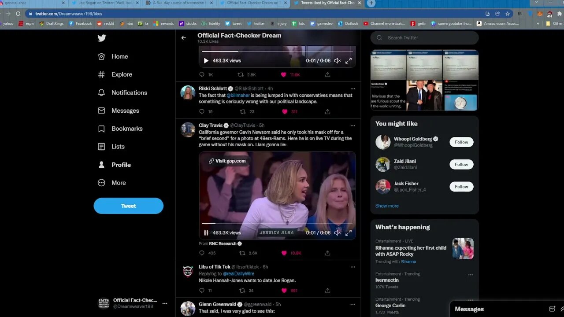This screenshot has height=317, width=564.
Task: Open more options on Clay Travis's tweet
Action: (x=352, y=125)
